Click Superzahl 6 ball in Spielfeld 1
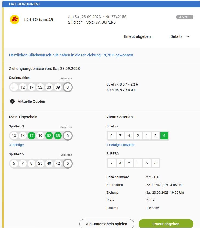 click(67, 136)
